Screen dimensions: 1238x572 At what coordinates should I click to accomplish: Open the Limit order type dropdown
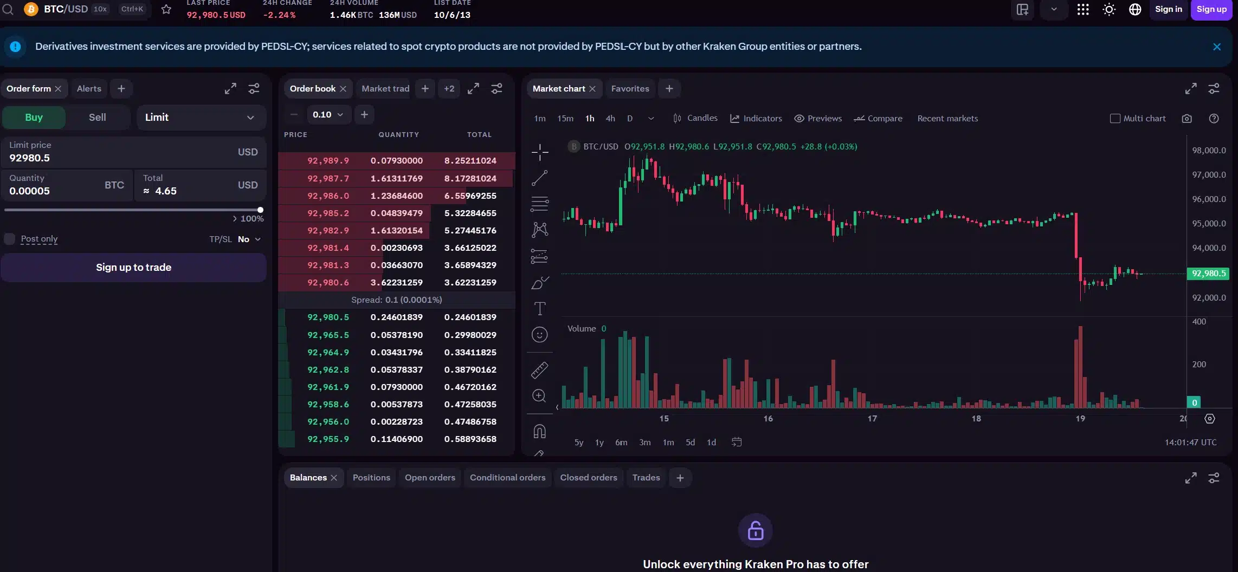coord(201,117)
